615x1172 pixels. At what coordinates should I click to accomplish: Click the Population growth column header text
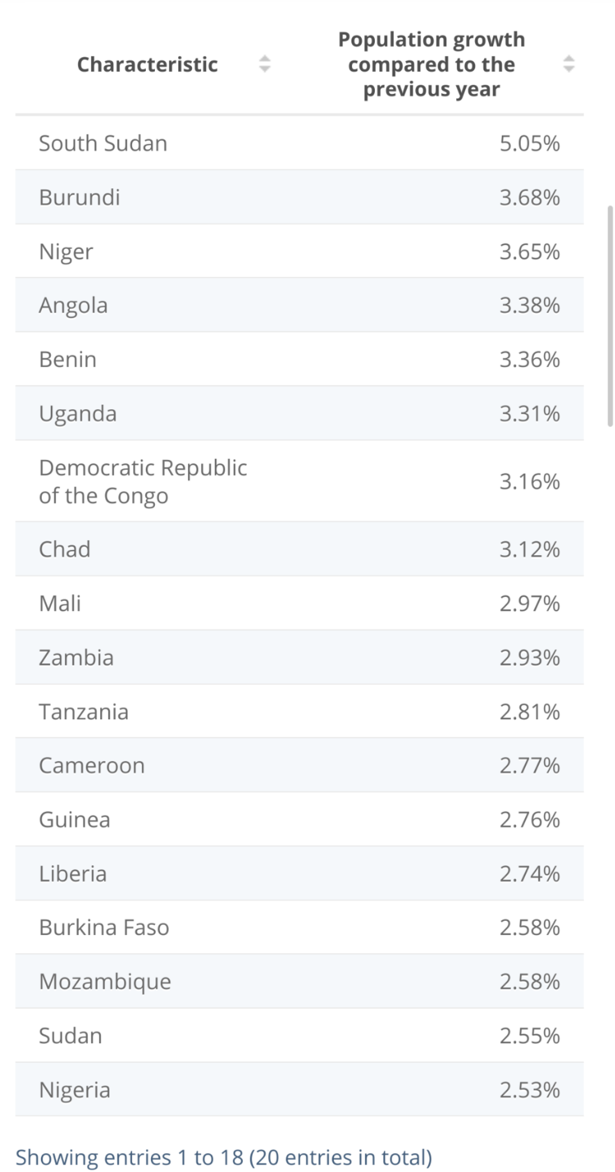[x=432, y=64]
